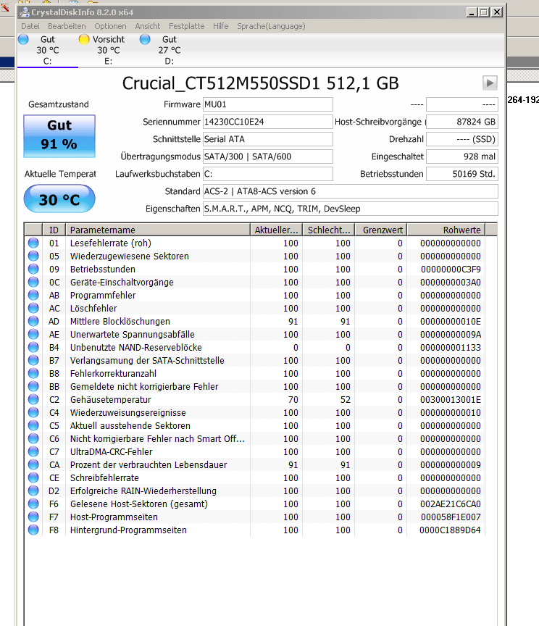Viewport: 539px width, 626px height.
Task: Sort by the Grenzwert column header
Action: click(x=381, y=230)
